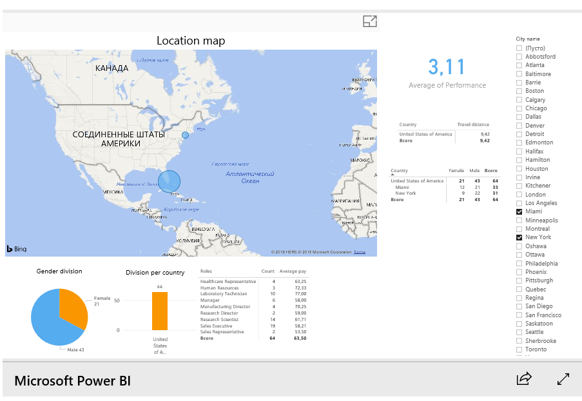Select the Research Director row
582x401 pixels.
(253, 313)
